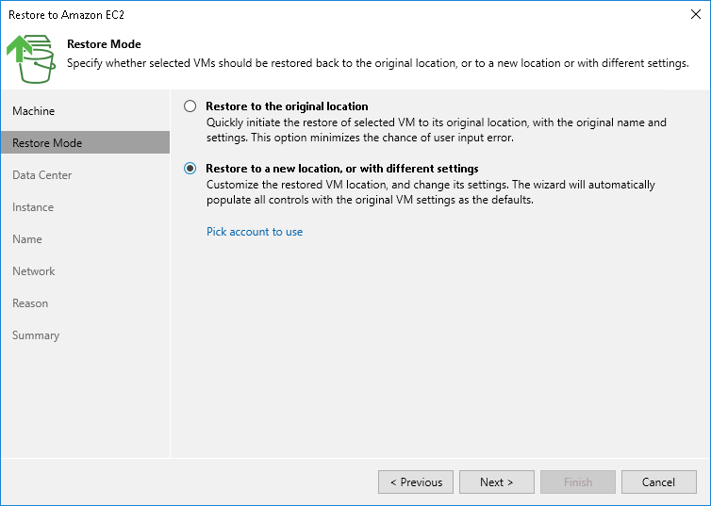Screen dimensions: 711x506
Task: Click the disabled Finish button
Action: tap(578, 482)
